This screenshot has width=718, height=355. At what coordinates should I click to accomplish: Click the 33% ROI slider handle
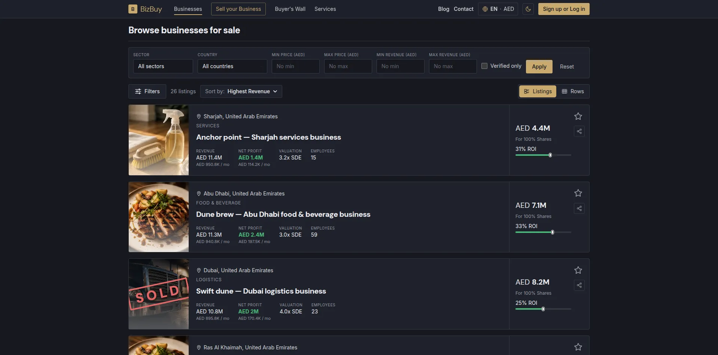(x=553, y=232)
